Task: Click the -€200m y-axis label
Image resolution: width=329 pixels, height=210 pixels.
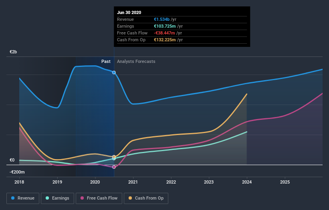Action: [x=17, y=172]
